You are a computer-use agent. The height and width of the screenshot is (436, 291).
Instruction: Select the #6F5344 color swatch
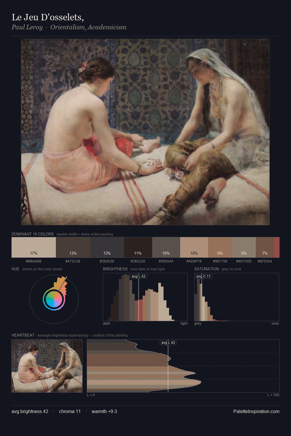click(265, 247)
